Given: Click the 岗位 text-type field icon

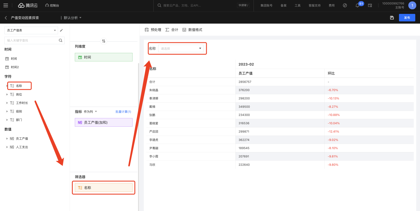Looking at the screenshot, I should coord(12,95).
